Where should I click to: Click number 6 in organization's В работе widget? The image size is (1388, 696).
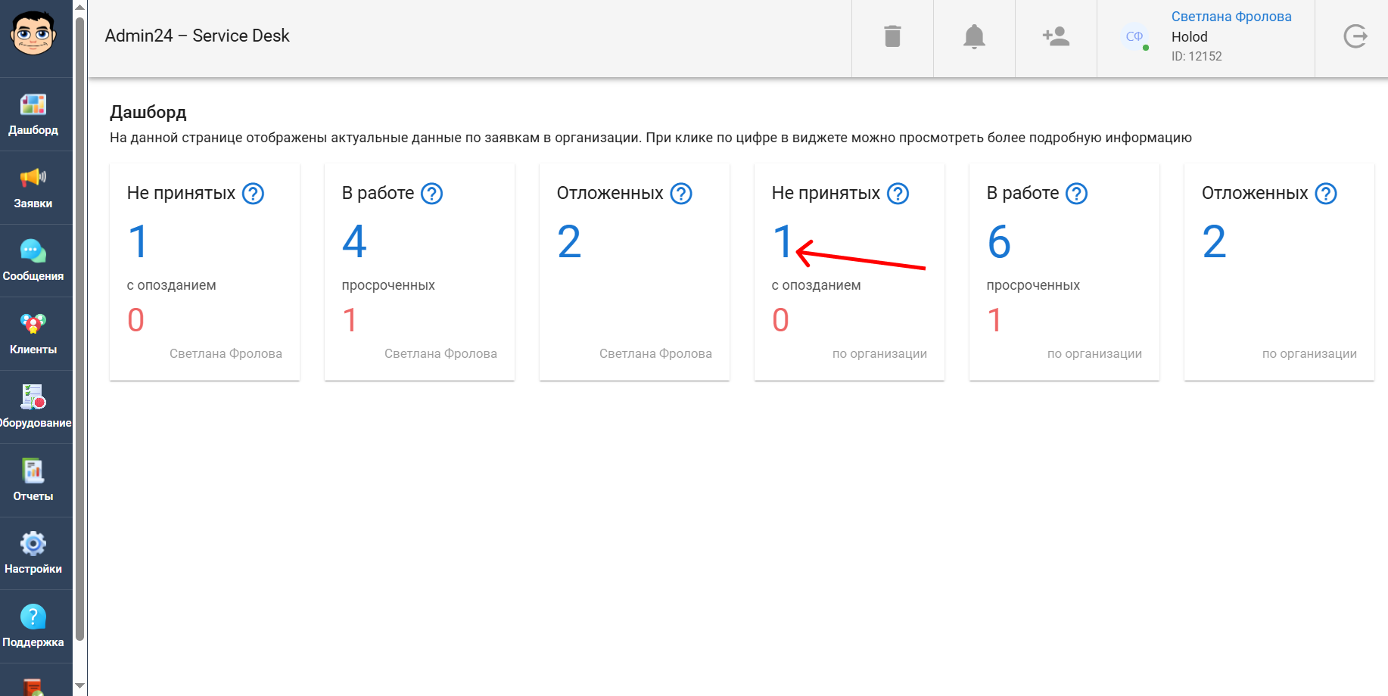[999, 242]
